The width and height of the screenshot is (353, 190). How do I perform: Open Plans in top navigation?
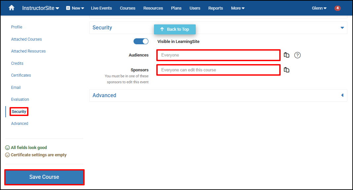tap(176, 8)
